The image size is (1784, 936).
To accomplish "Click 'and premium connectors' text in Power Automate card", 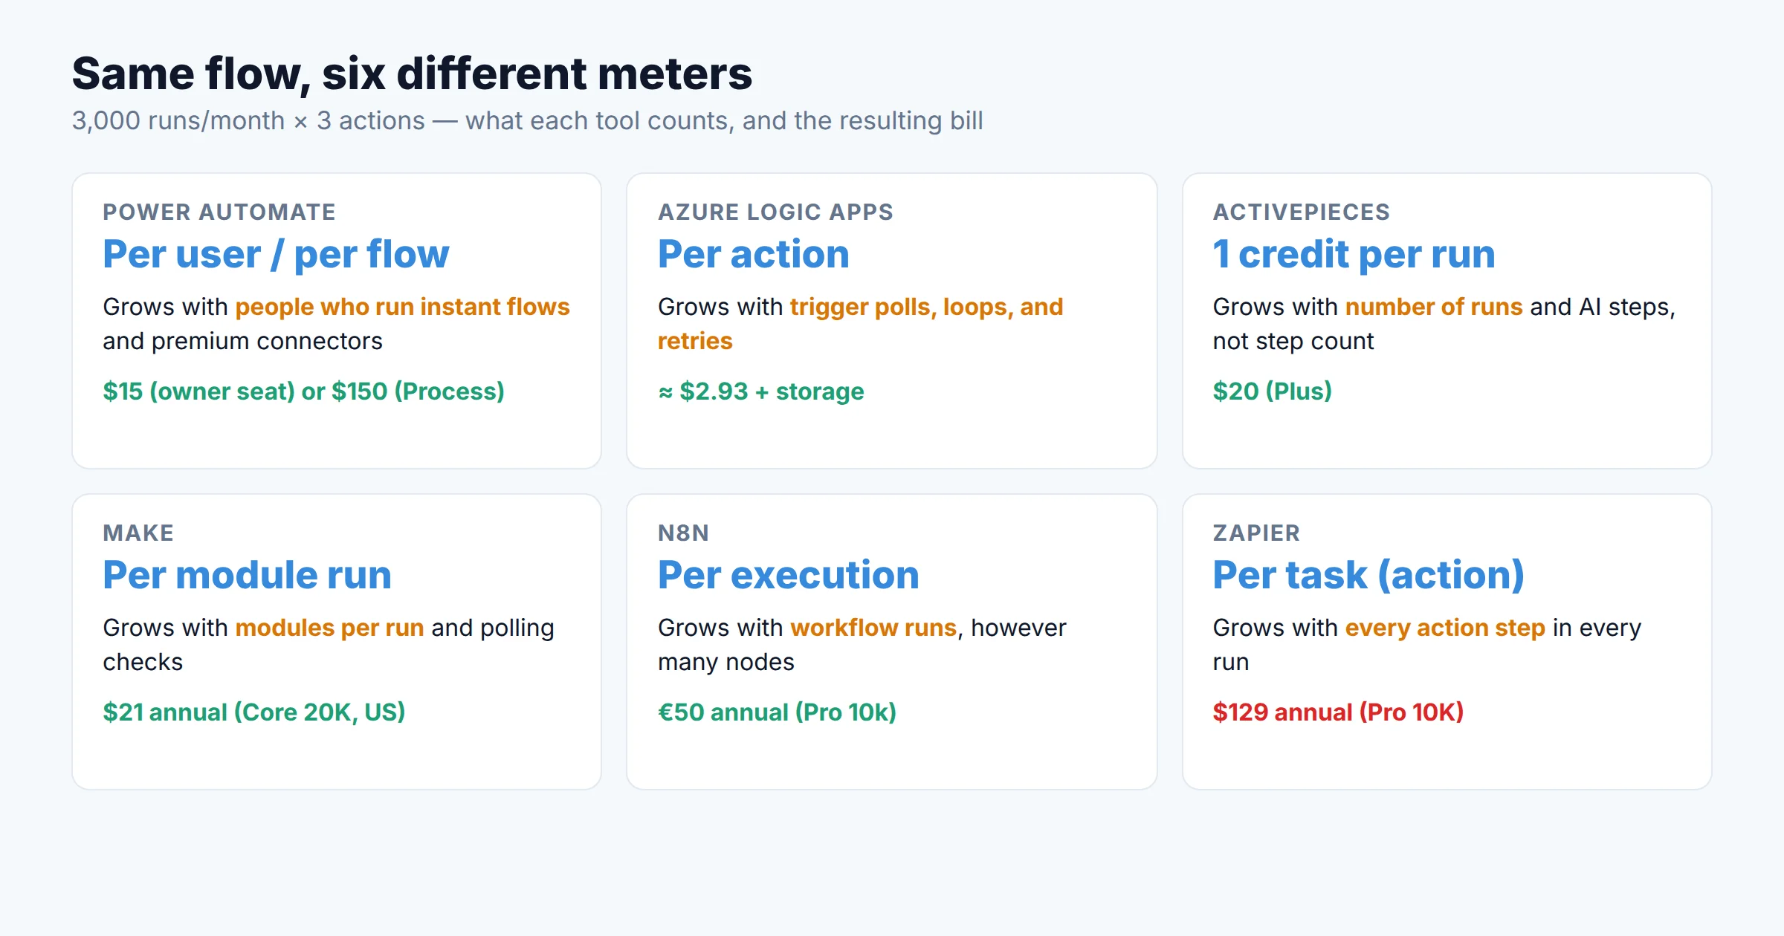I will [x=242, y=341].
